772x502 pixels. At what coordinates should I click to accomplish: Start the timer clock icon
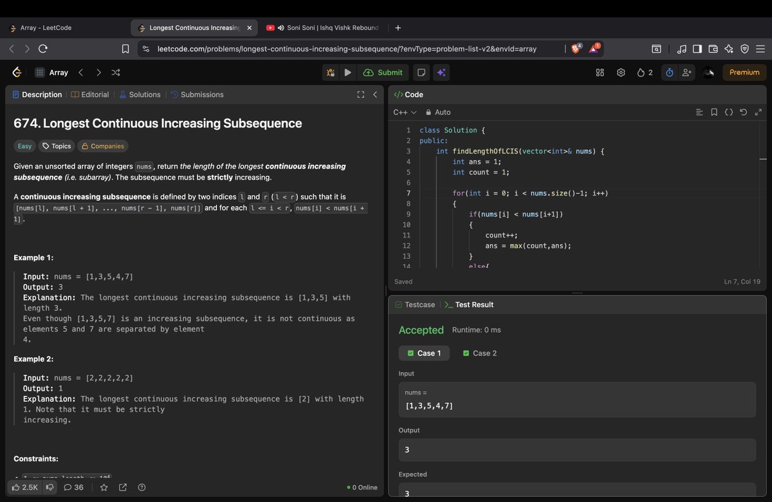pyautogui.click(x=669, y=73)
